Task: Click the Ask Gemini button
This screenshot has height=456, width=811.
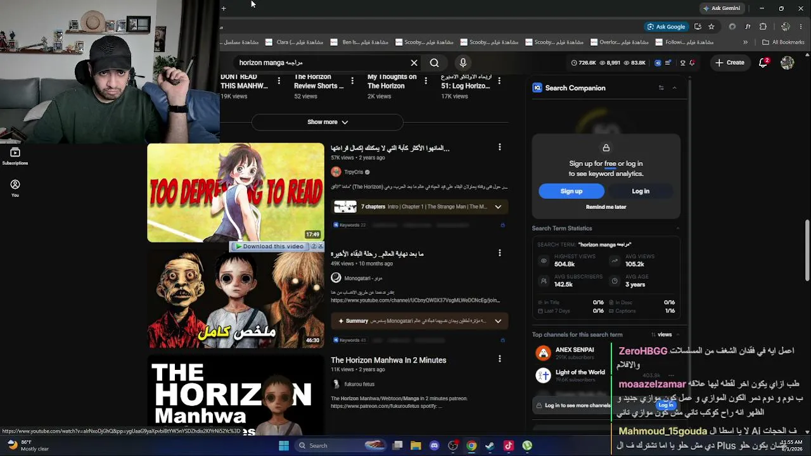Action: [722, 8]
